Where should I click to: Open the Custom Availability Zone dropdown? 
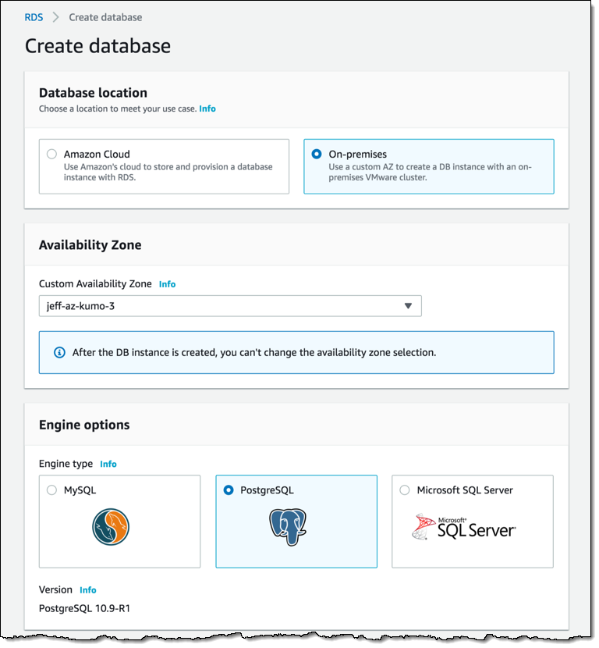click(x=218, y=306)
